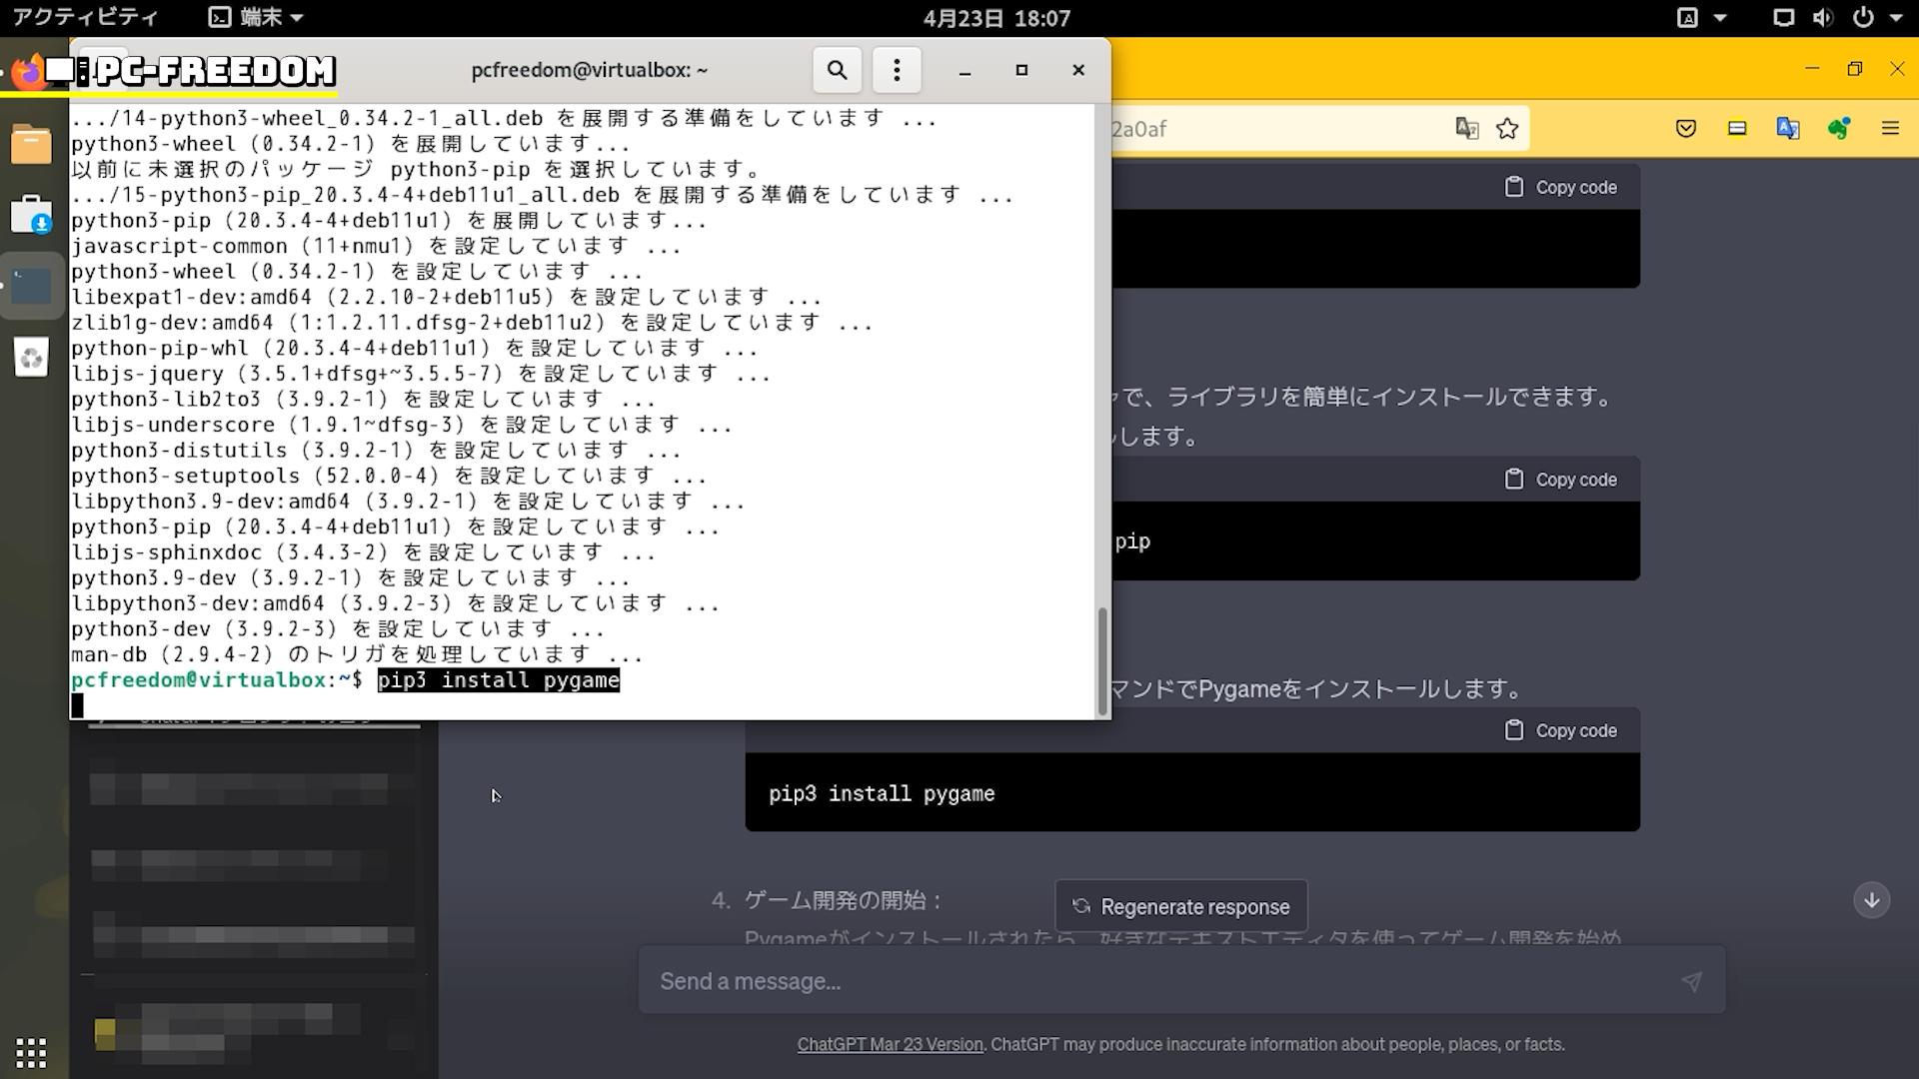The width and height of the screenshot is (1919, 1079).
Task: Open the terminal three-dot menu
Action: (897, 70)
